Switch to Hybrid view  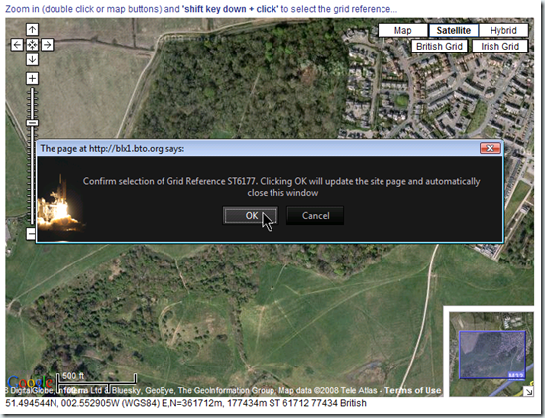pyautogui.click(x=503, y=31)
